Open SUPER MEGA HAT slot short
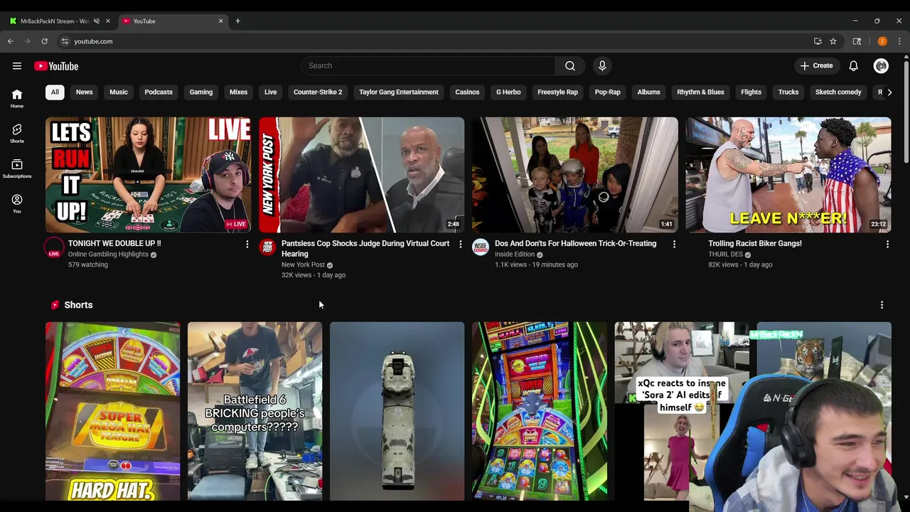This screenshot has height=512, width=910. click(112, 411)
